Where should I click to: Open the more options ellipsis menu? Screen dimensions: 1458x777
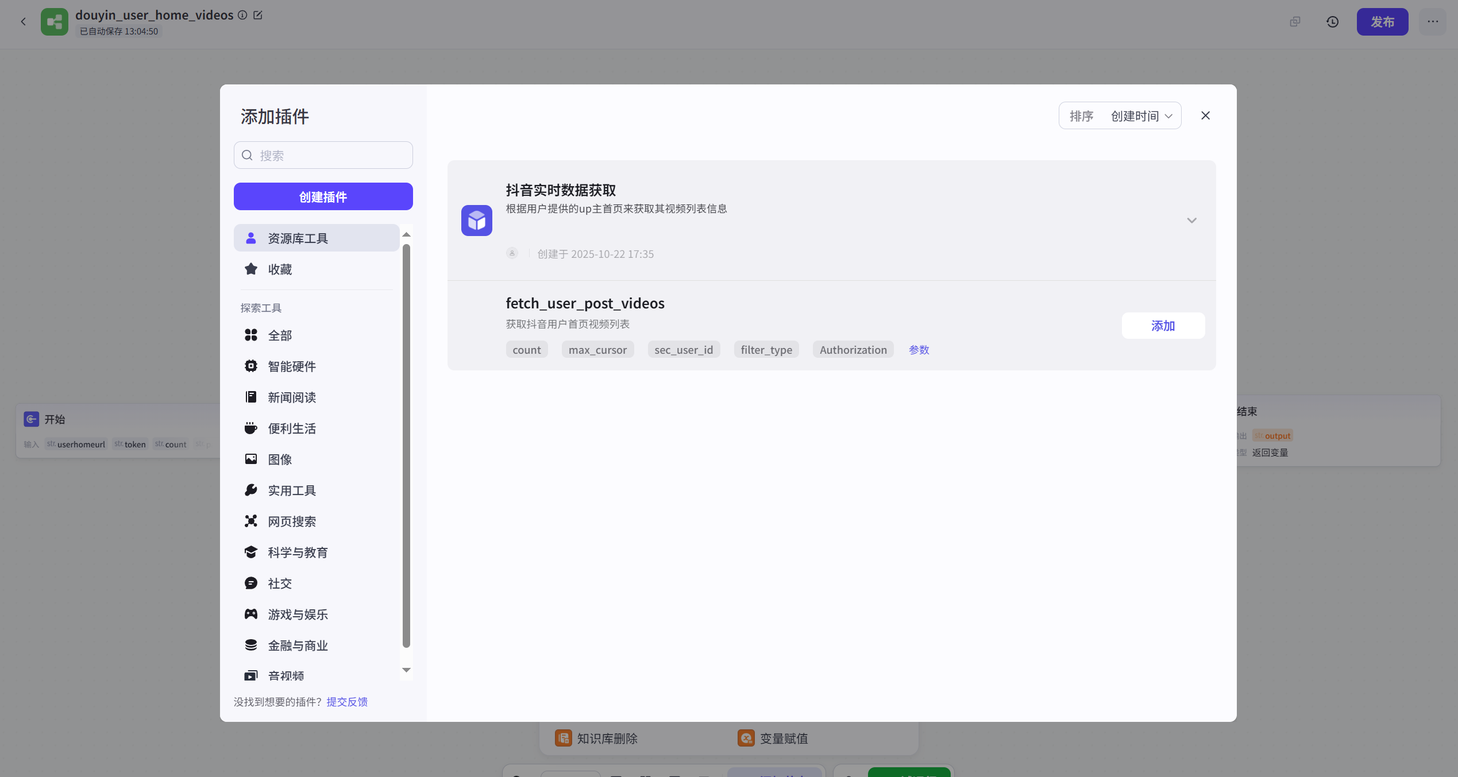1433,22
